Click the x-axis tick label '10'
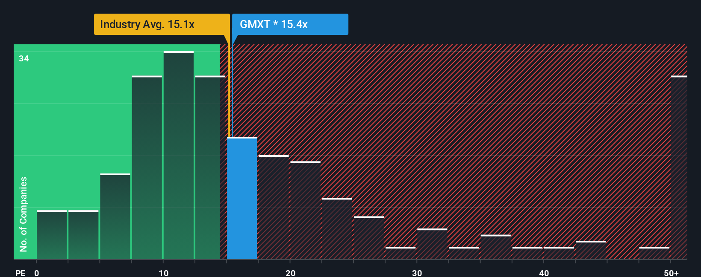This screenshot has width=701, height=277. click(x=164, y=273)
